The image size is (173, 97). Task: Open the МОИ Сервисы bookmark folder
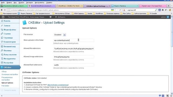(78, 13)
